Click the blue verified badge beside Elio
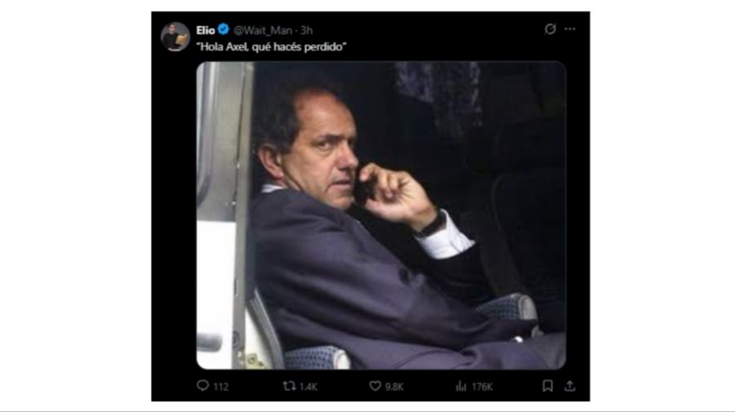The image size is (735, 412). pos(223,29)
